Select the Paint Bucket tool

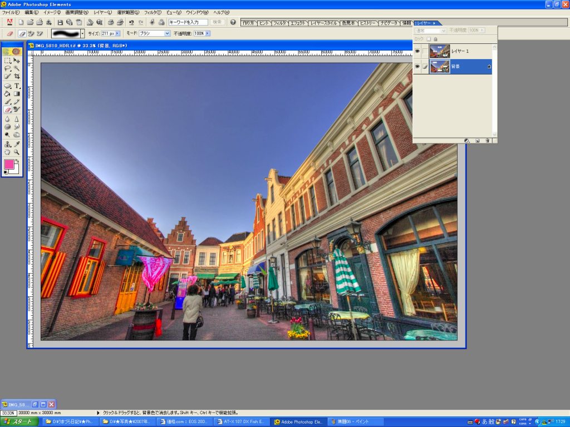(7, 93)
